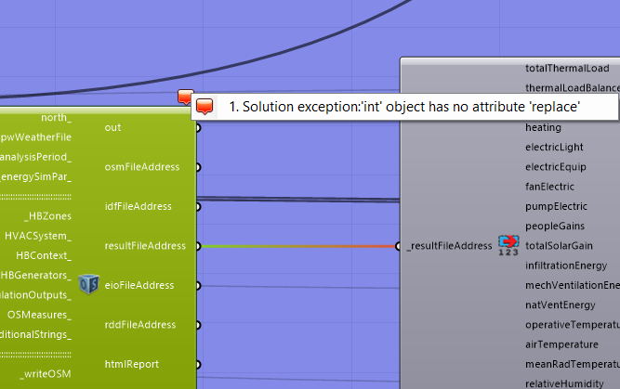Click the Solution exception error message text
The image size is (620, 389).
coord(404,107)
